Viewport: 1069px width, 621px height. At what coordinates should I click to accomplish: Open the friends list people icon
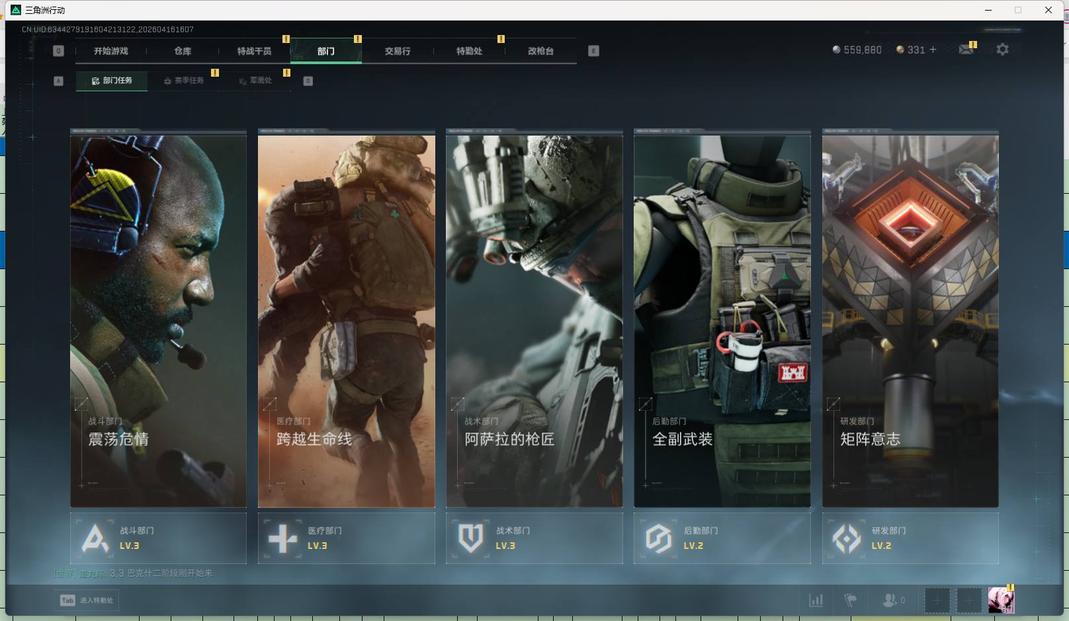click(x=890, y=600)
